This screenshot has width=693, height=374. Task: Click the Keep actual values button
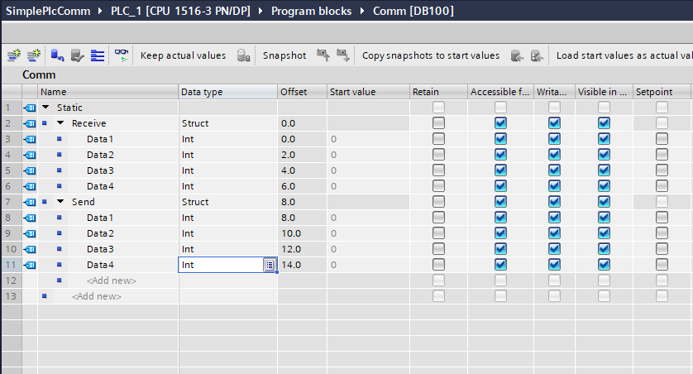(x=183, y=55)
